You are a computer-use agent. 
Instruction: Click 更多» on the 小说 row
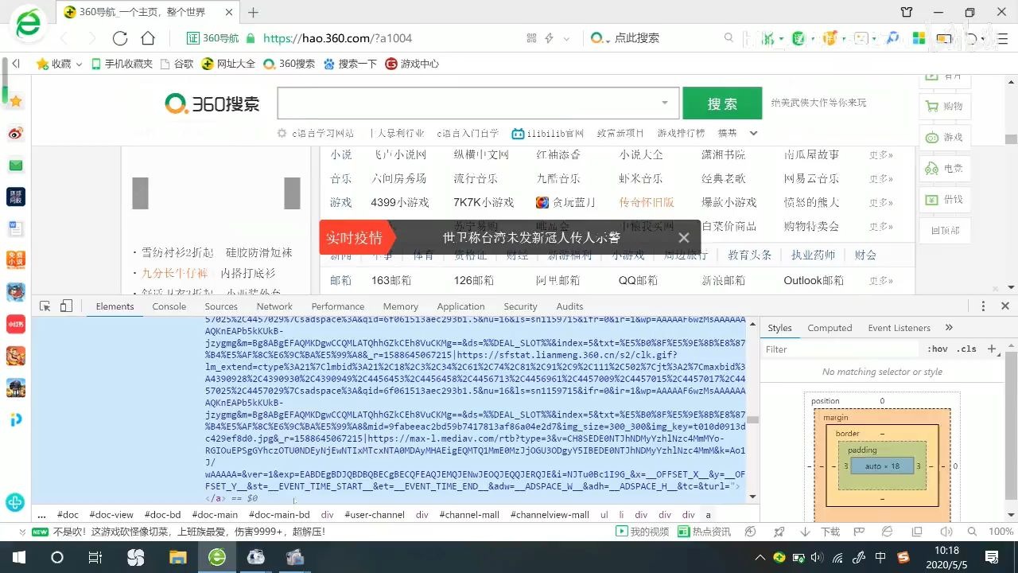(880, 154)
